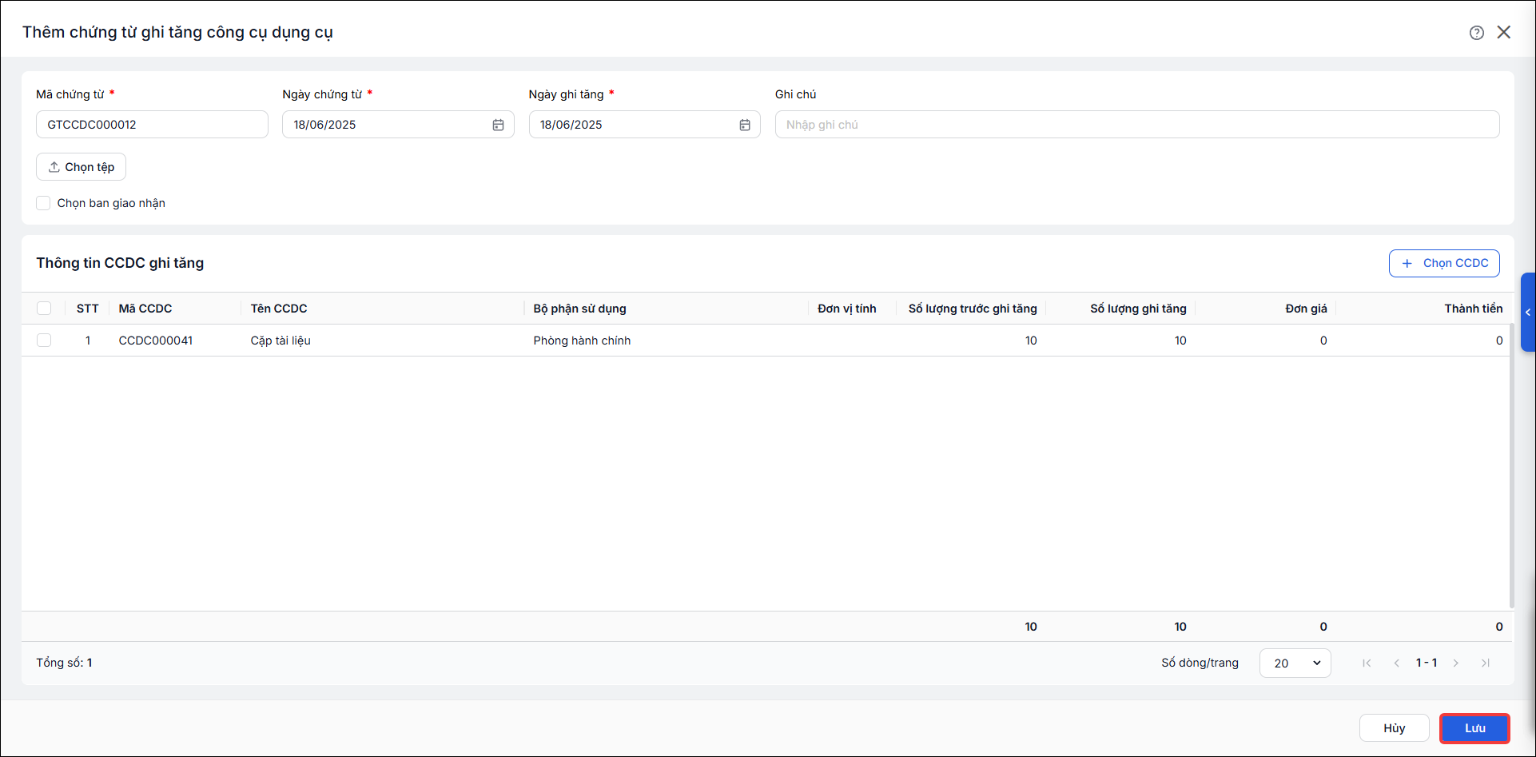The image size is (1536, 757).
Task: Select all rows with header checkbox
Action: (x=44, y=309)
